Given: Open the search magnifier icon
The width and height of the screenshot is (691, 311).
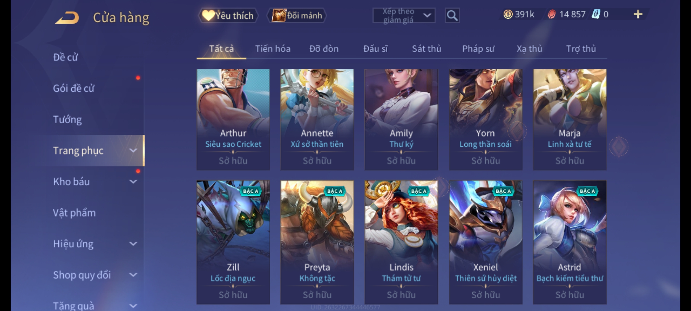Looking at the screenshot, I should [452, 15].
